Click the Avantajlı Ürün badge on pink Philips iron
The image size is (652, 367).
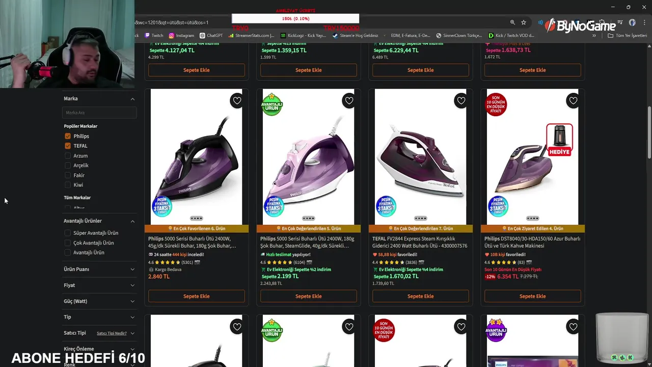click(x=272, y=104)
